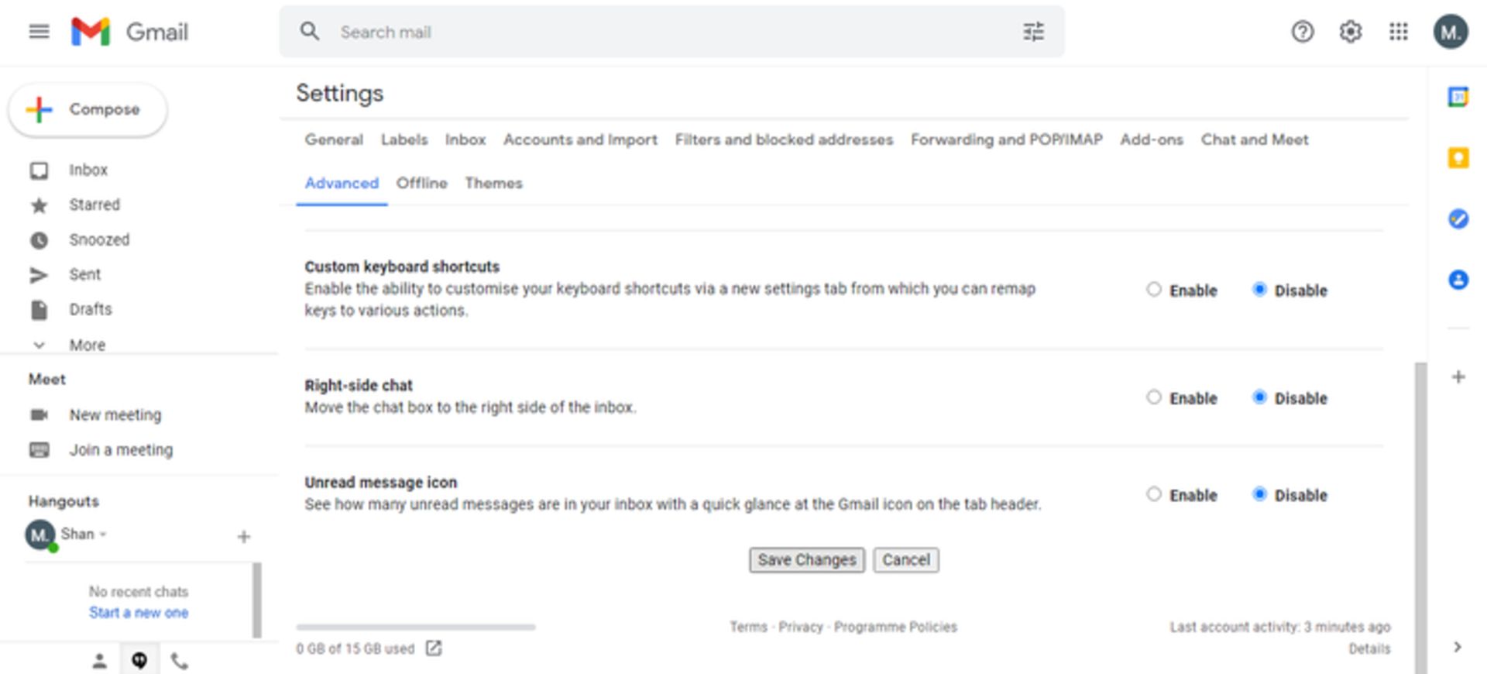Open Google Tasks side panel

(x=1458, y=219)
